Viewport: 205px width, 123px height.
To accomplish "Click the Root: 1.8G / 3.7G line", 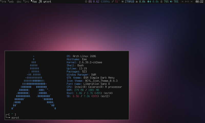I will click(90, 93).
